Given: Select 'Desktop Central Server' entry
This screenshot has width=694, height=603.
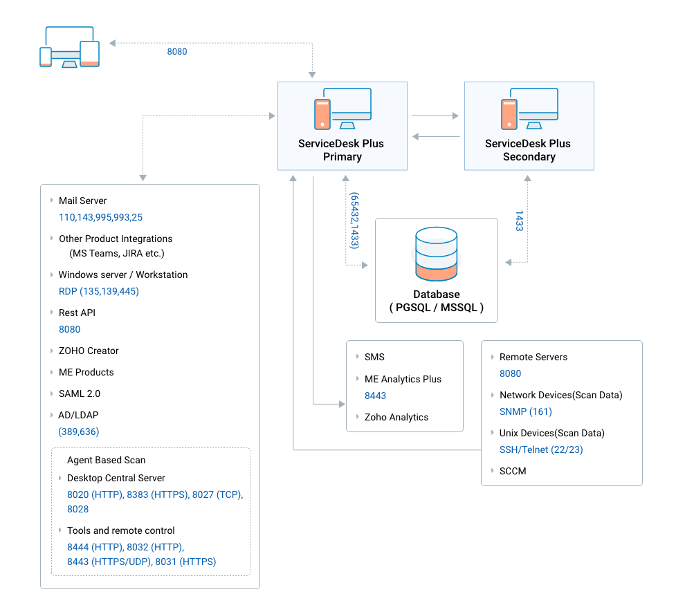Looking at the screenshot, I should (x=116, y=479).
